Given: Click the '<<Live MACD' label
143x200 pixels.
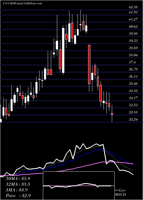Looking at the screenshot, I should pos(120,193).
